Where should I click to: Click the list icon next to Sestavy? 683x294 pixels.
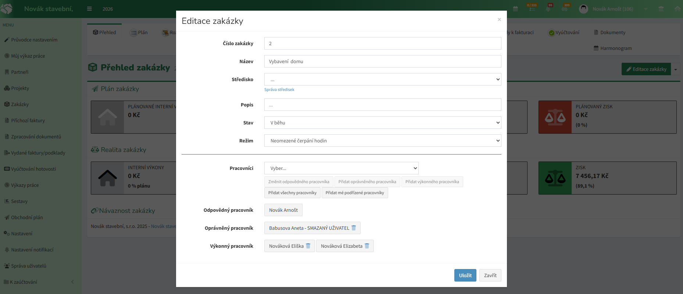7,201
